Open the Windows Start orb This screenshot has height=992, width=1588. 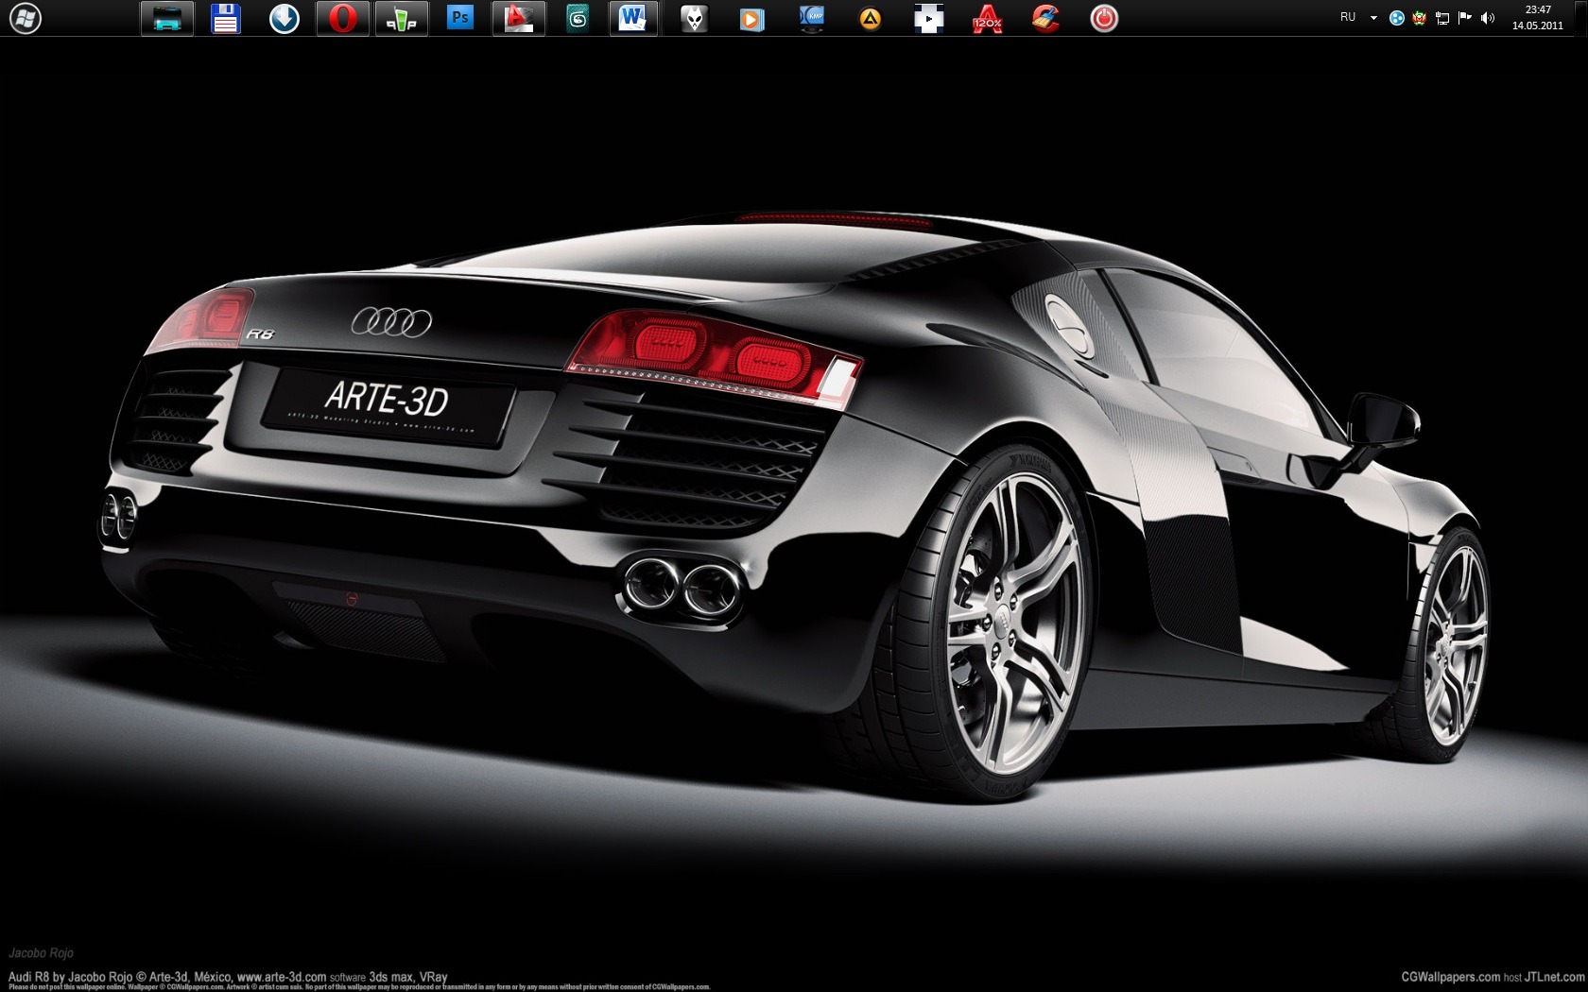tap(26, 18)
